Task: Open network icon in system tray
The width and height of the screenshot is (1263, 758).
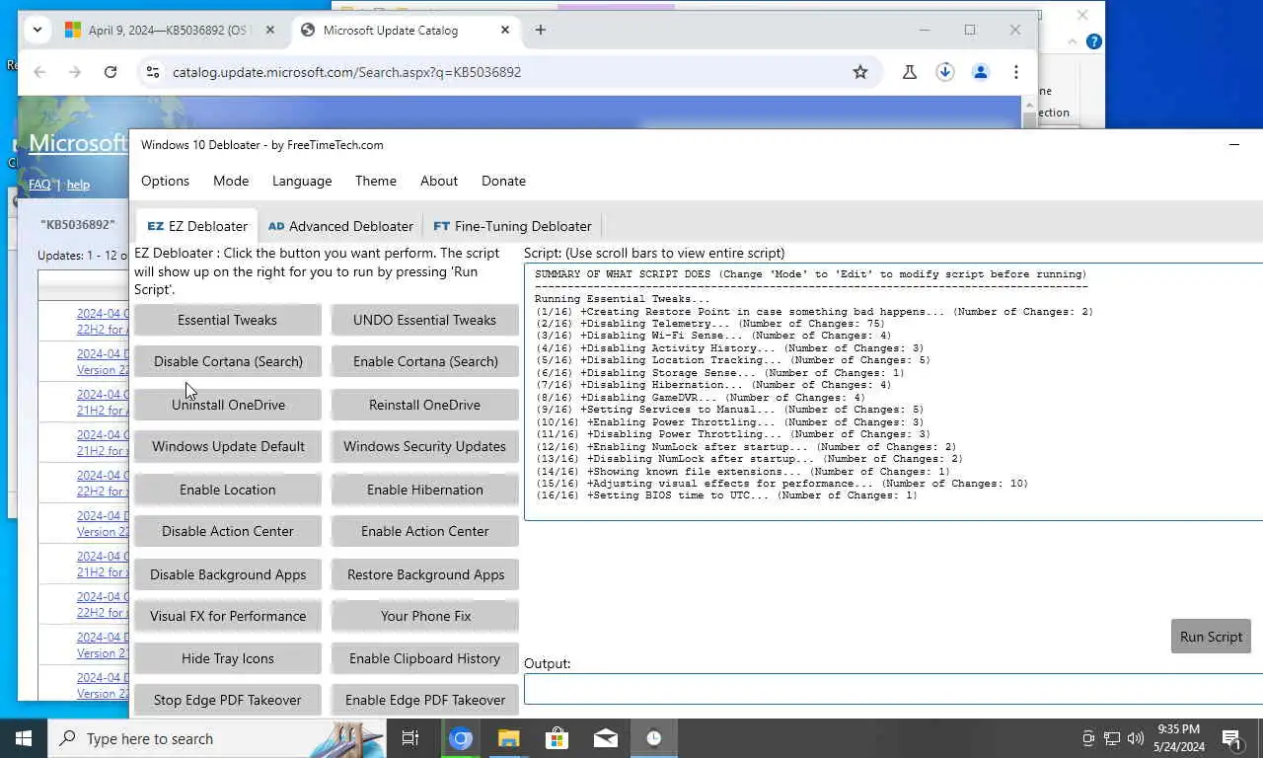Action: (1112, 738)
